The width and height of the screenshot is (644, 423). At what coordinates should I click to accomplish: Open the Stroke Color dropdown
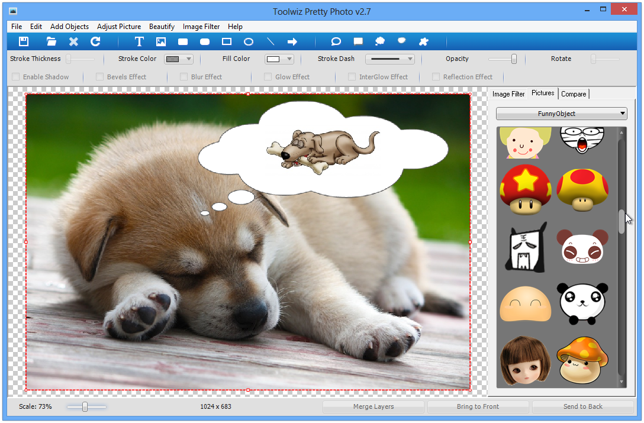(179, 59)
